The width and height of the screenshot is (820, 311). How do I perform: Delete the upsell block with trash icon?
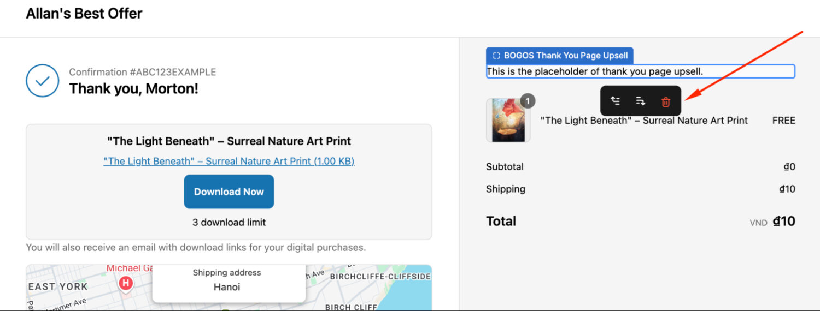pos(665,101)
